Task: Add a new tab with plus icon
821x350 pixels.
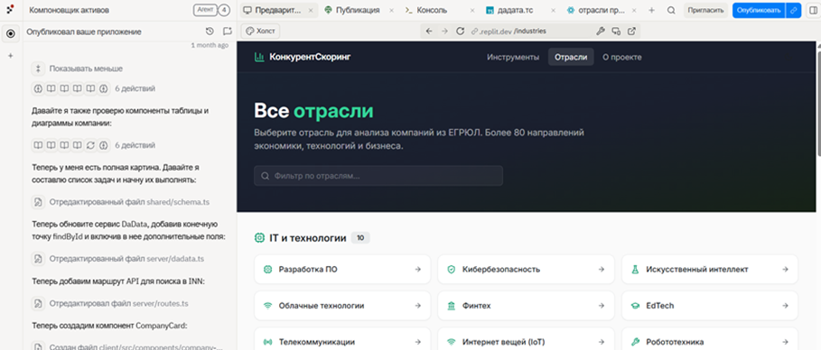Action: [652, 10]
